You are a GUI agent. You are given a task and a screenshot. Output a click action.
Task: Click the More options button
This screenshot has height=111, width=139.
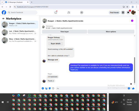[x=111, y=32]
